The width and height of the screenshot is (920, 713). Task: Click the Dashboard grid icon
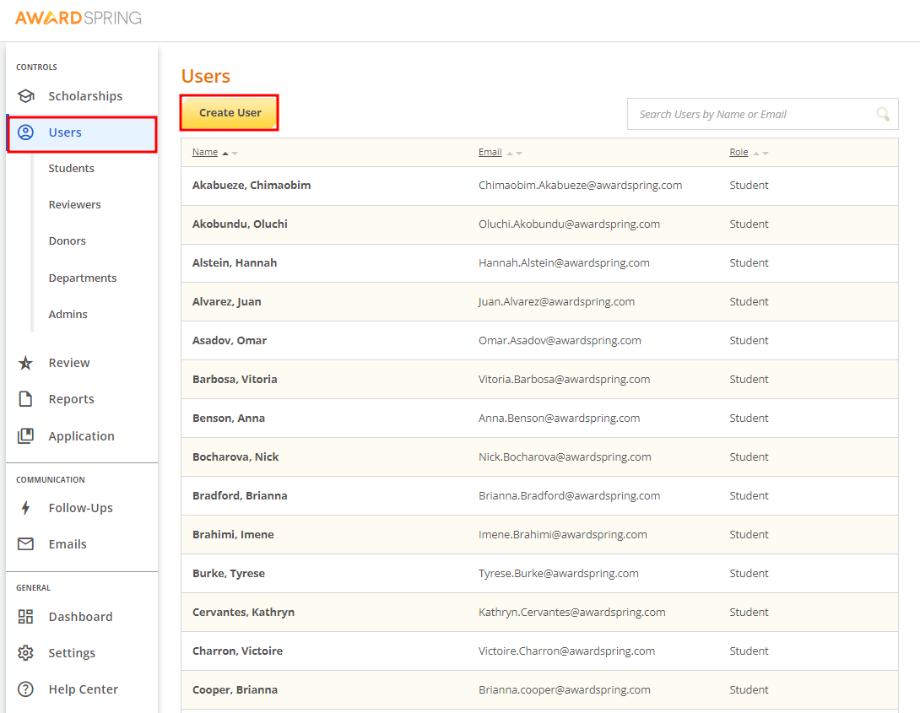point(25,616)
